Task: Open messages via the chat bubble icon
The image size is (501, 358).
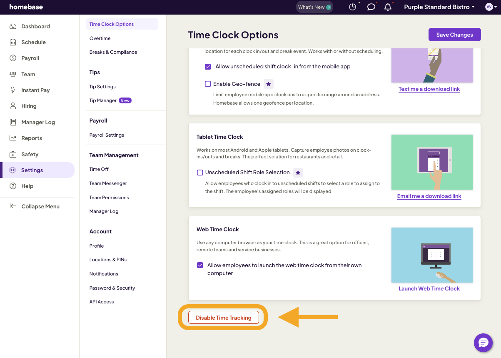Action: (371, 7)
